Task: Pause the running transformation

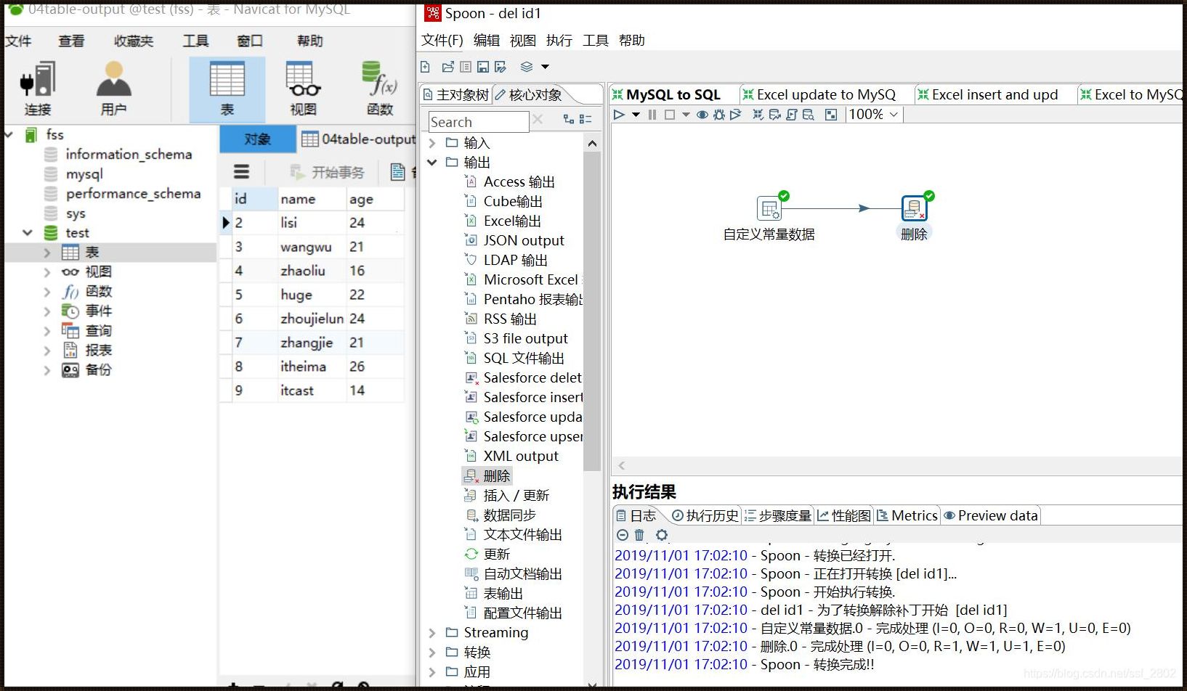Action: tap(652, 115)
